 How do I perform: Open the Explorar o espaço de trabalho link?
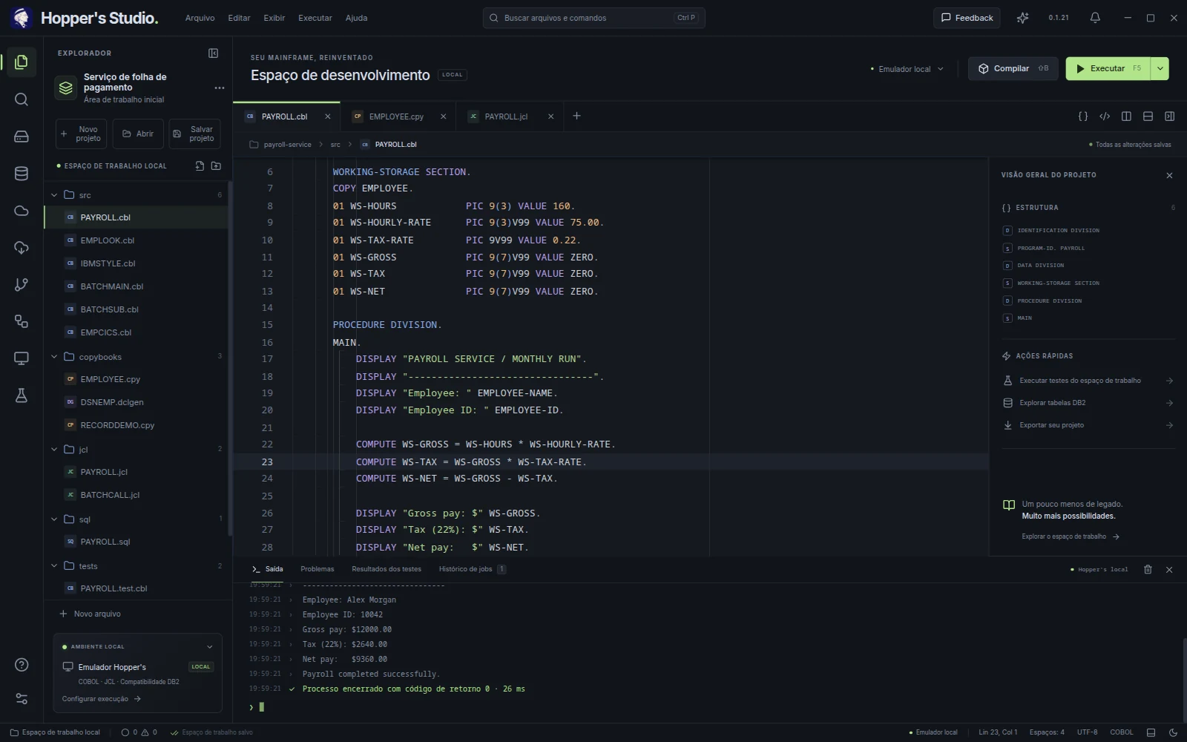pos(1070,536)
